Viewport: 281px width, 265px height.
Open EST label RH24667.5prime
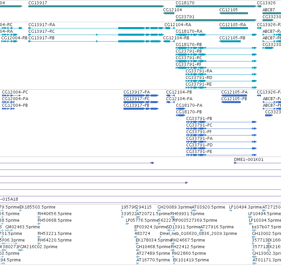(188, 241)
